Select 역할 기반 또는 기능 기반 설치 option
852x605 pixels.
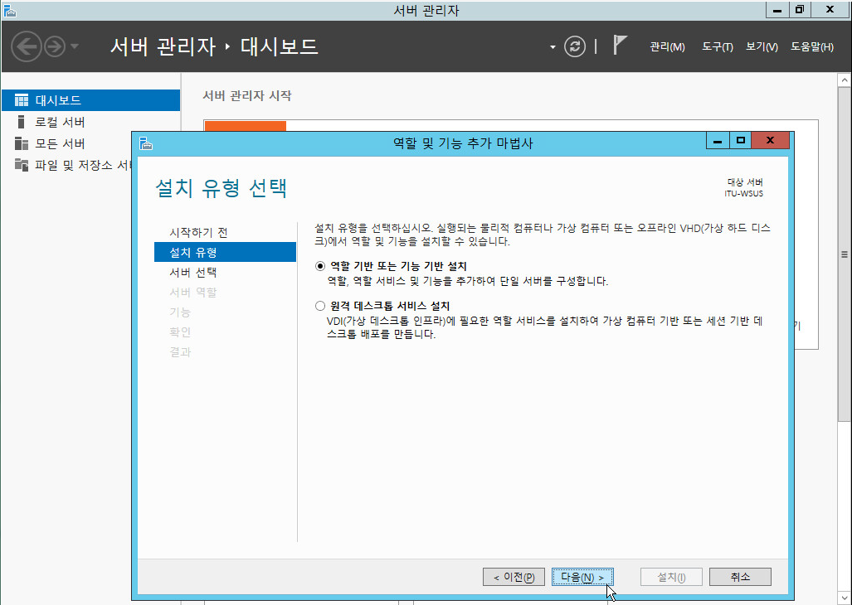tap(321, 266)
